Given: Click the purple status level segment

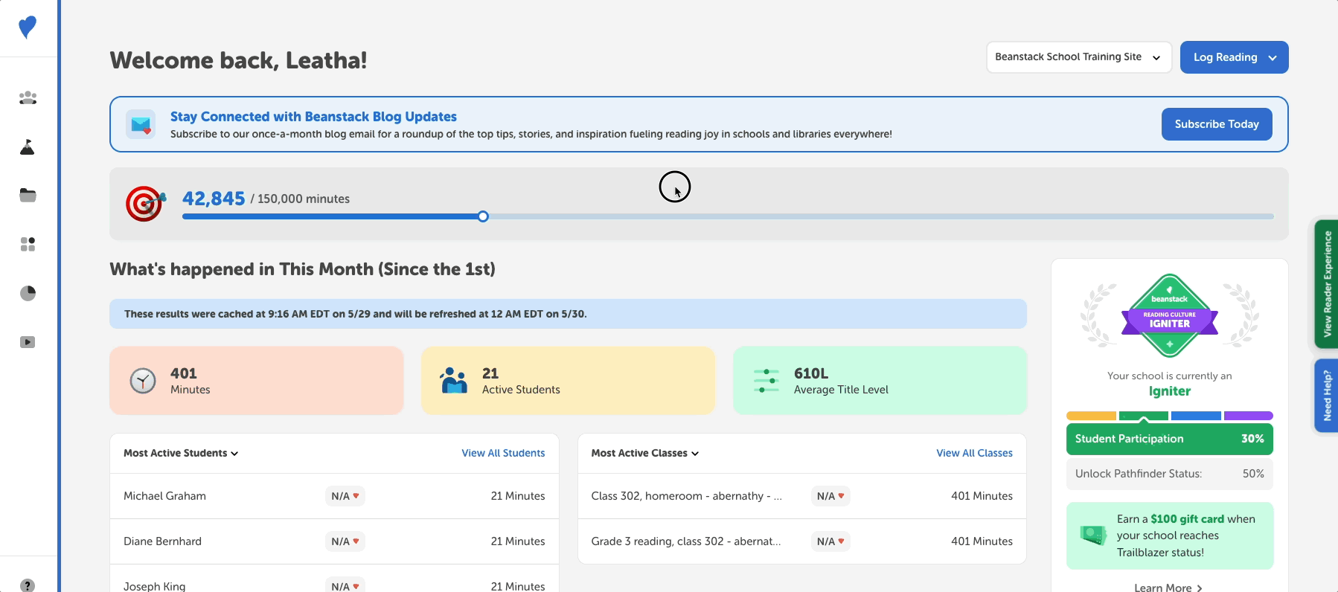Looking at the screenshot, I should pos(1249,416).
